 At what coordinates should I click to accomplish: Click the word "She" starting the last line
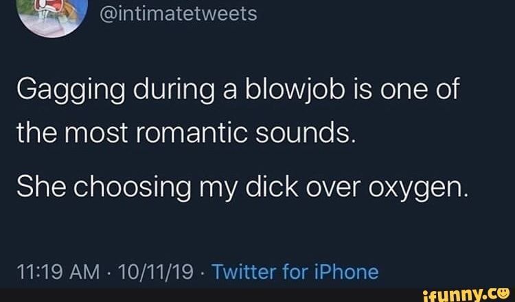tap(41, 187)
